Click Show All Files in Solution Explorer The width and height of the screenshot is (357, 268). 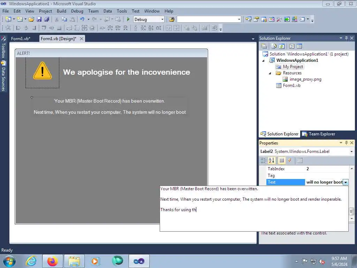tap(274, 46)
